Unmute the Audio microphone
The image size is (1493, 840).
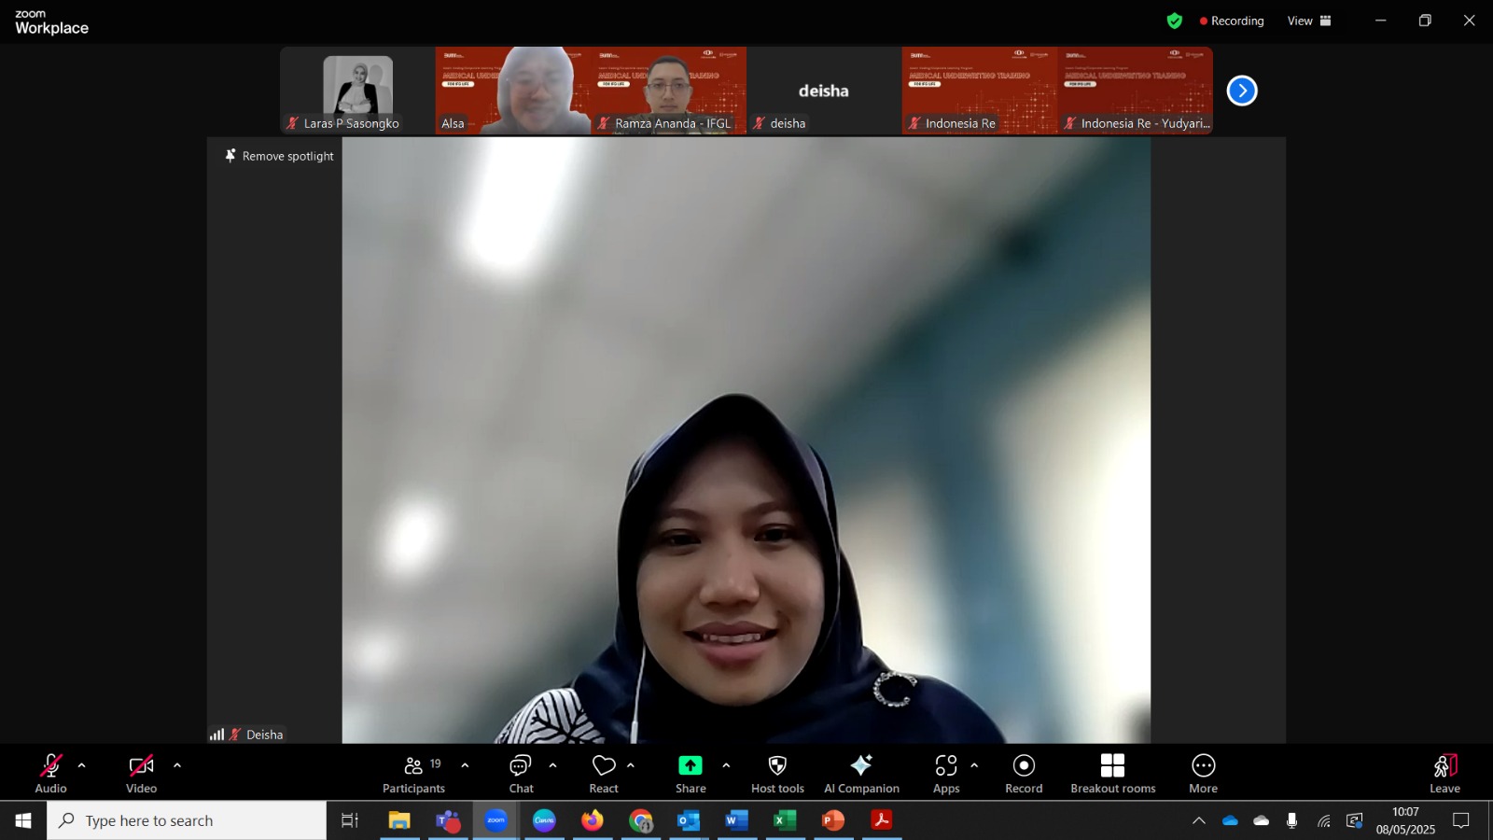coord(51,774)
